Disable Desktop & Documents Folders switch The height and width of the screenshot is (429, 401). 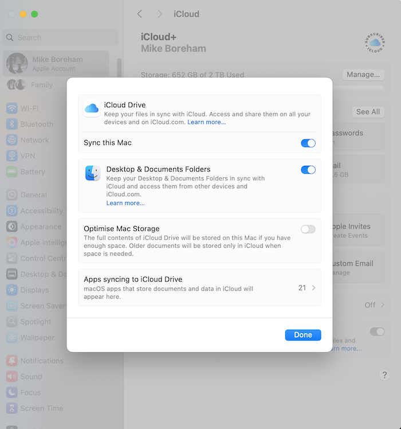click(308, 170)
